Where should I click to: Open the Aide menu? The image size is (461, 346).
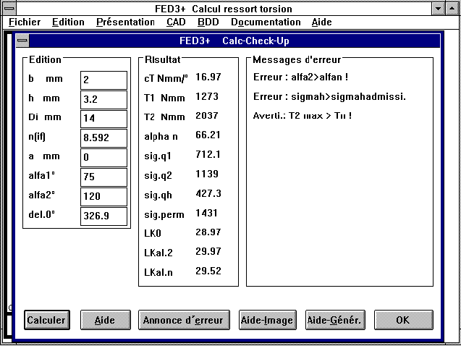pyautogui.click(x=321, y=22)
